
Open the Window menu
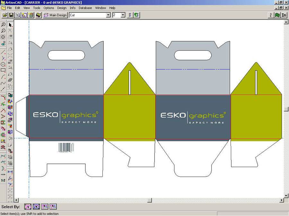pyautogui.click(x=101, y=8)
